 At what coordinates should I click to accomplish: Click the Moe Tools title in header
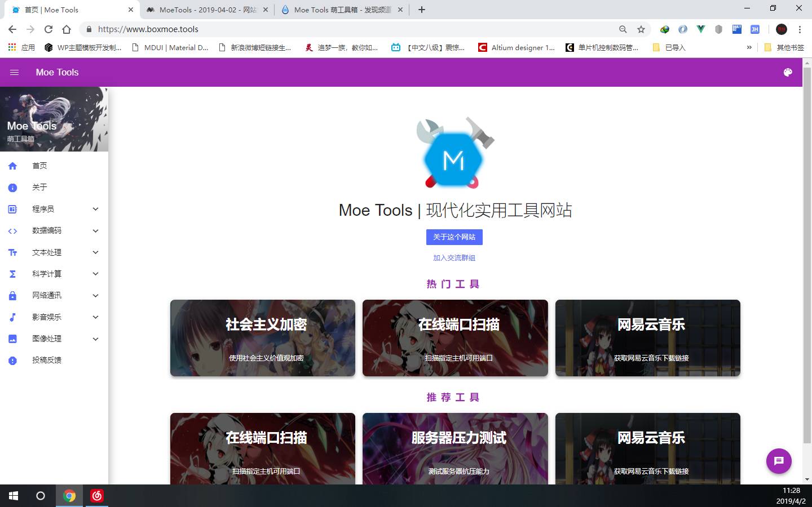(x=57, y=72)
